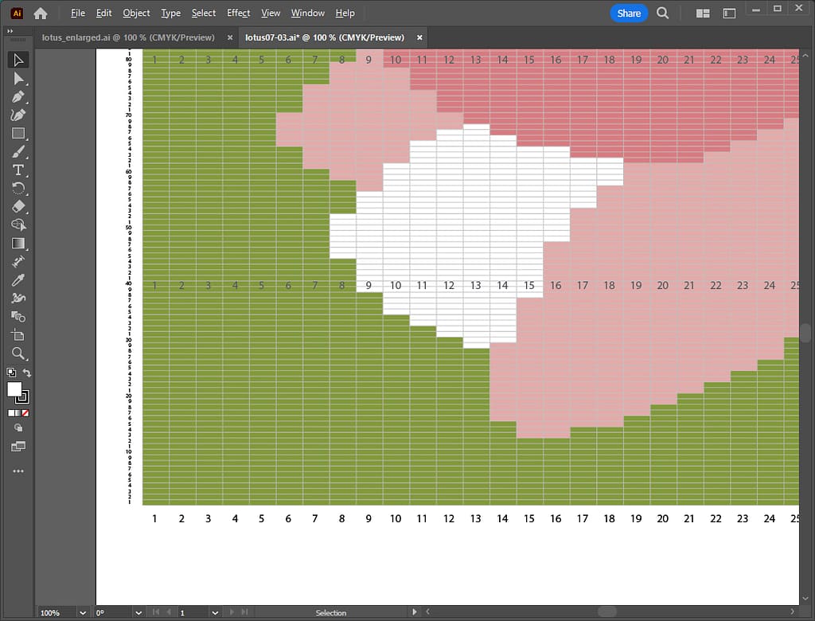Screen dimensions: 815x621
Task: Pick the Eyedropper tool
Action: click(18, 279)
